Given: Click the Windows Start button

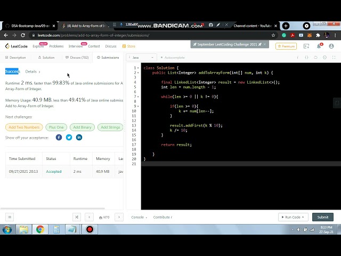Looking at the screenshot, I should coord(7,229).
